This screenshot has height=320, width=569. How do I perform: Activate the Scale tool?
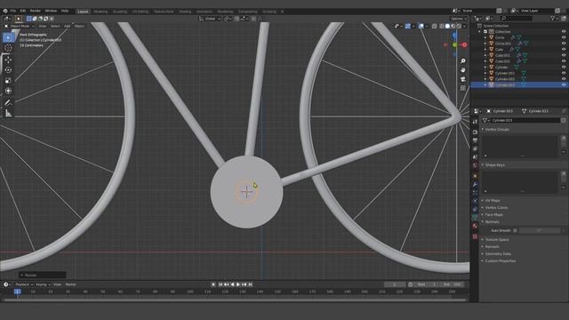point(8,81)
